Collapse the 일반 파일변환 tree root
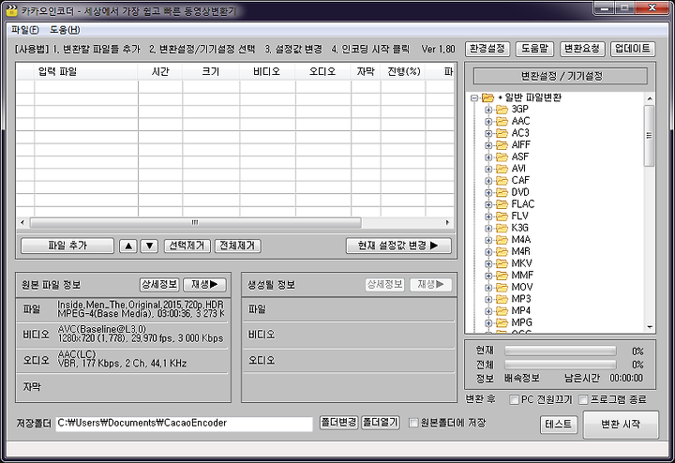The image size is (675, 463). point(474,98)
